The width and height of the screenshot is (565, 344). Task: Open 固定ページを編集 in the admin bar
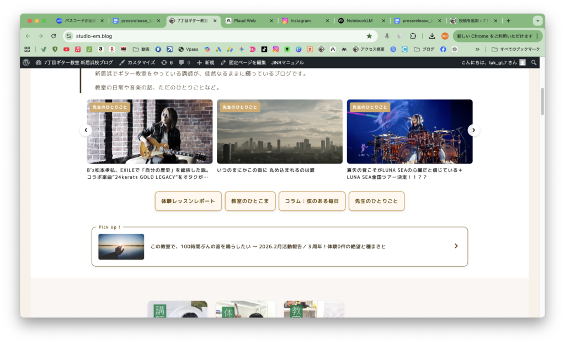pyautogui.click(x=243, y=62)
